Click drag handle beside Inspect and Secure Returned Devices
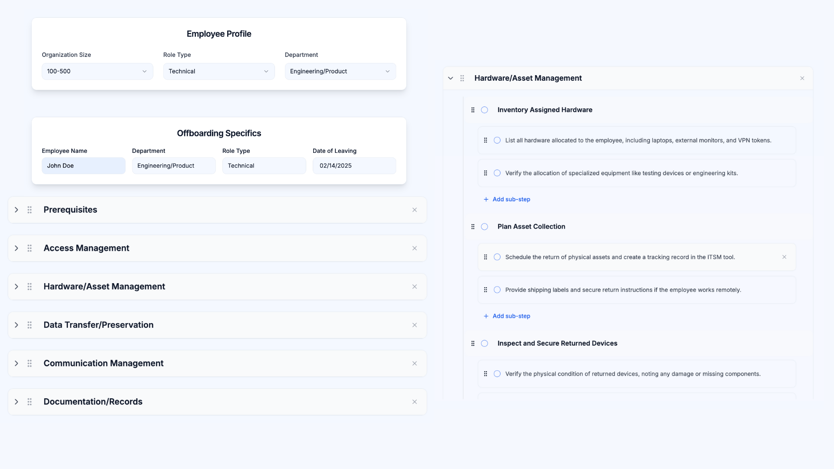The height and width of the screenshot is (469, 834). tap(473, 343)
